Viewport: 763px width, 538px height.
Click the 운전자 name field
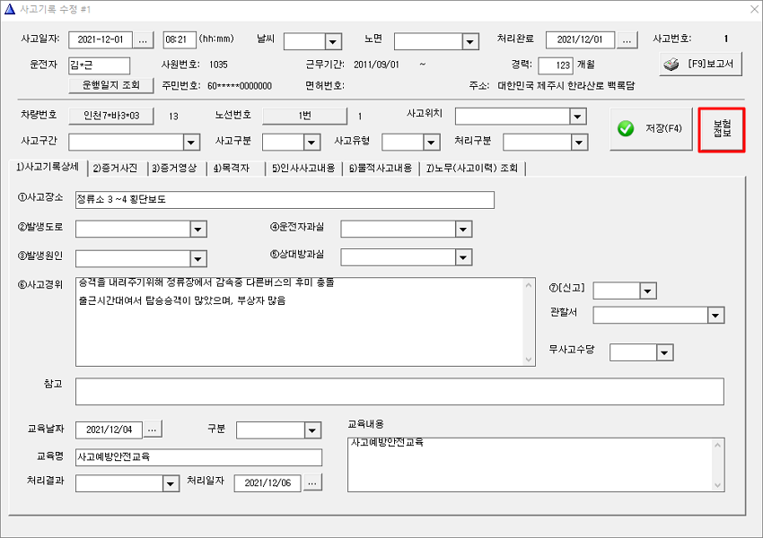[100, 65]
